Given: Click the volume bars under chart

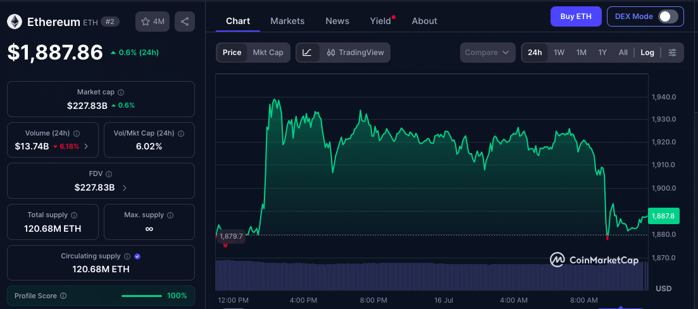Looking at the screenshot, I should tap(432, 275).
